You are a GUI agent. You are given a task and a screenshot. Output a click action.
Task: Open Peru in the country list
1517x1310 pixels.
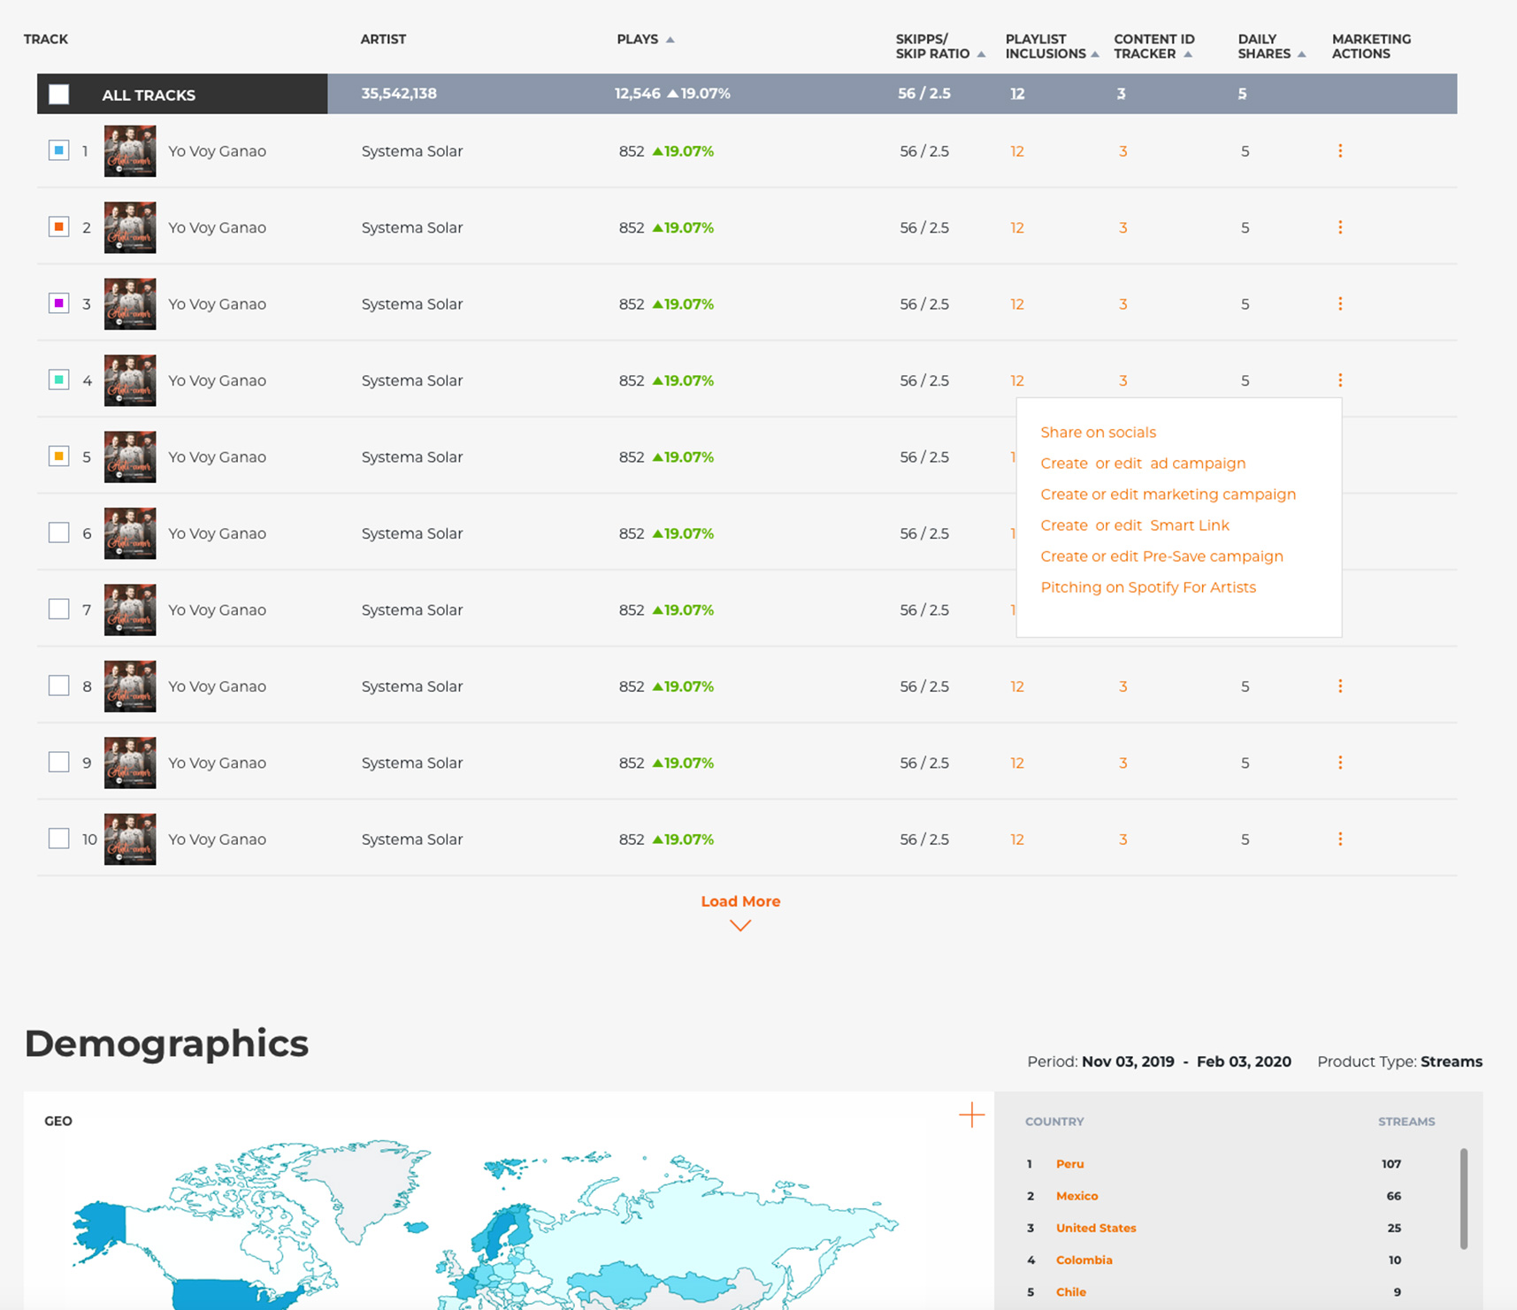[x=1069, y=1164]
